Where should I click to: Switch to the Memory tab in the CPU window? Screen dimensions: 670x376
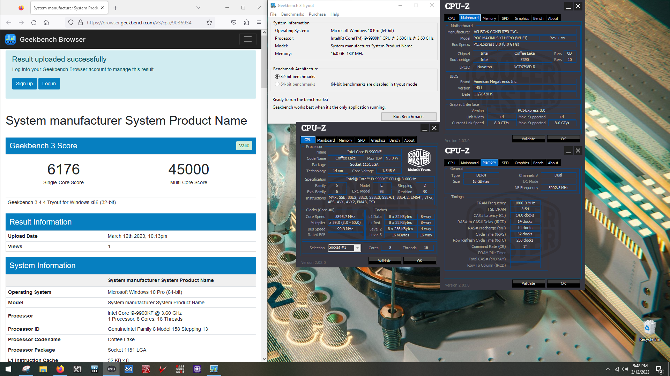(x=345, y=140)
